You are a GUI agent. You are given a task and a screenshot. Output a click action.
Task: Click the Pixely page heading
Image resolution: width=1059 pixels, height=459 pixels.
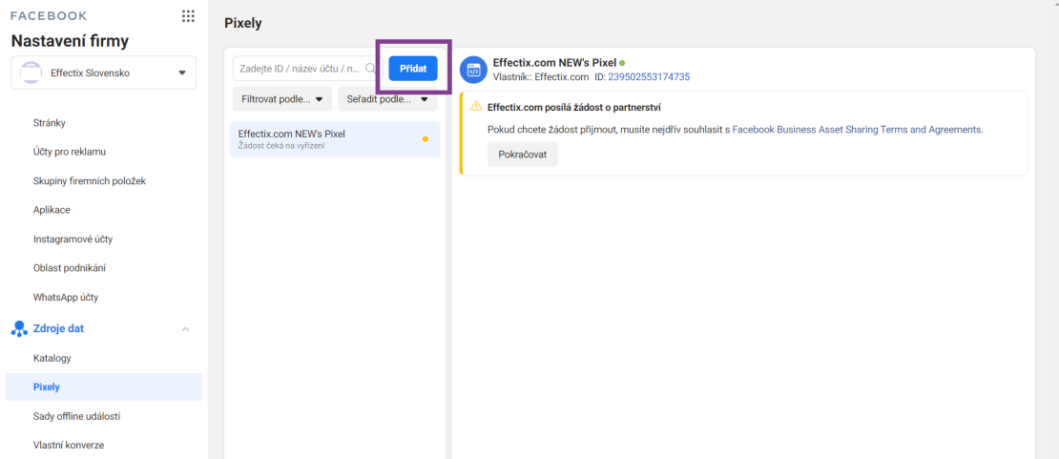[x=242, y=24]
